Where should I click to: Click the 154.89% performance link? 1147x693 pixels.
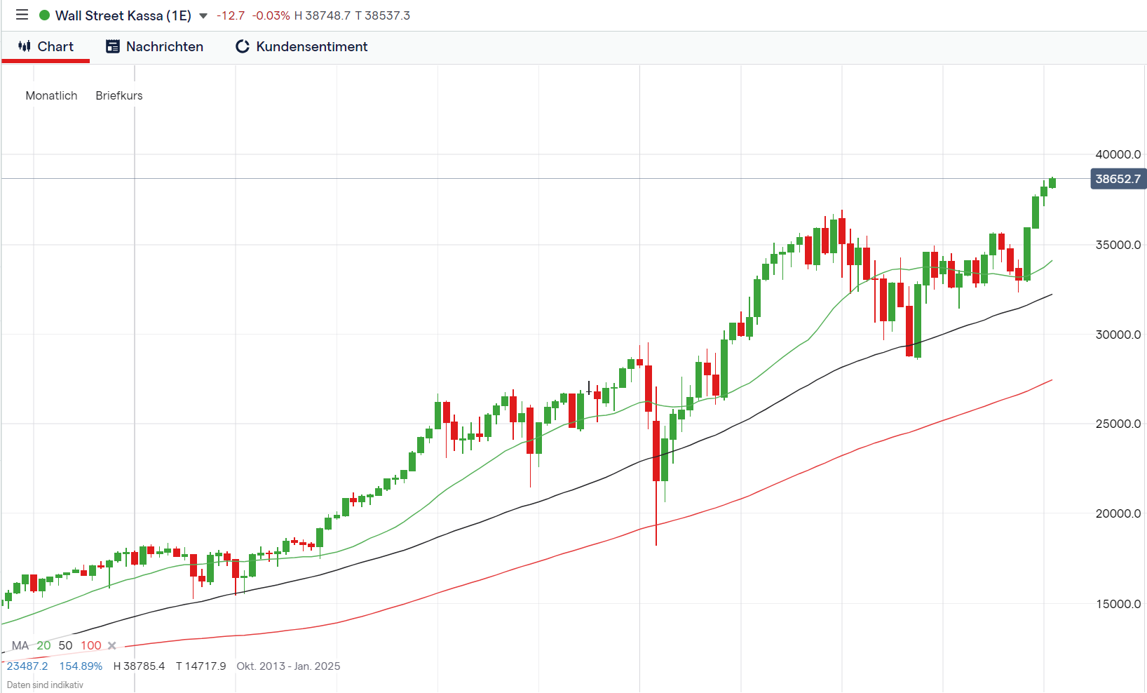click(x=81, y=666)
